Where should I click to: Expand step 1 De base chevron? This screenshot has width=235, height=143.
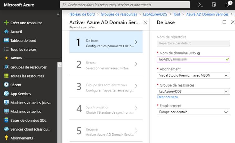click(136, 42)
